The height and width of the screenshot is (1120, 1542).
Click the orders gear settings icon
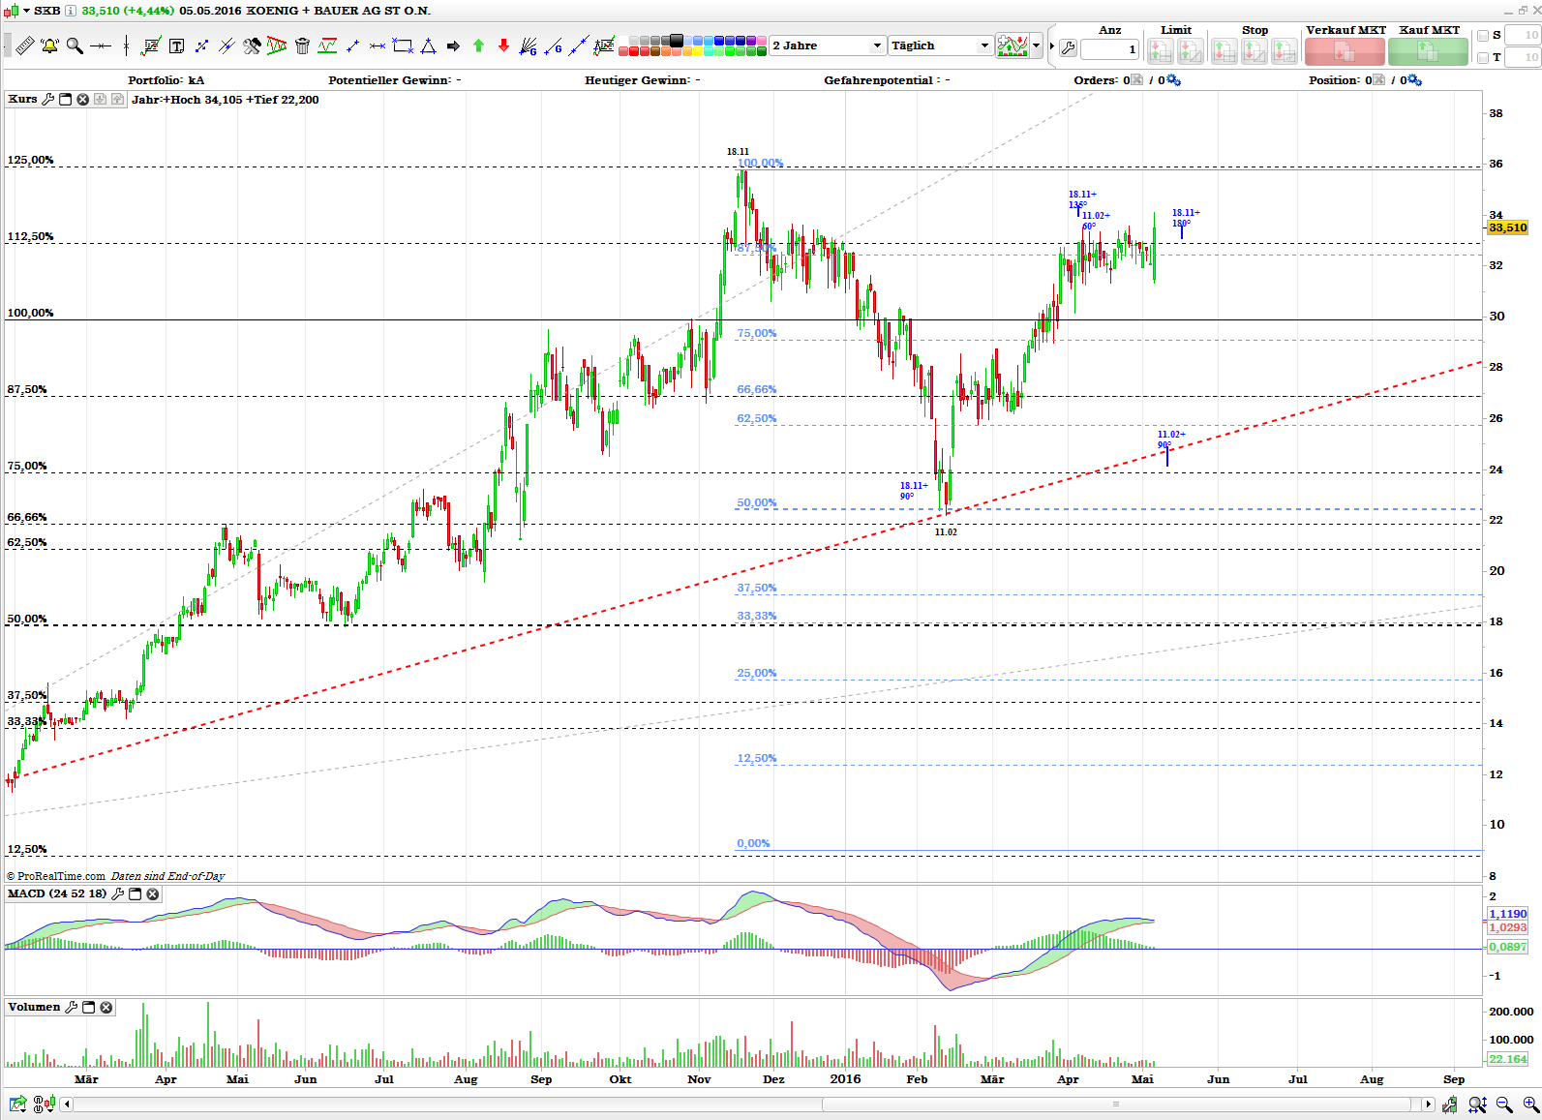pos(1174,80)
